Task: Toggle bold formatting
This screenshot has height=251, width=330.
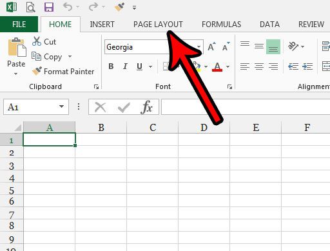Action: click(111, 66)
